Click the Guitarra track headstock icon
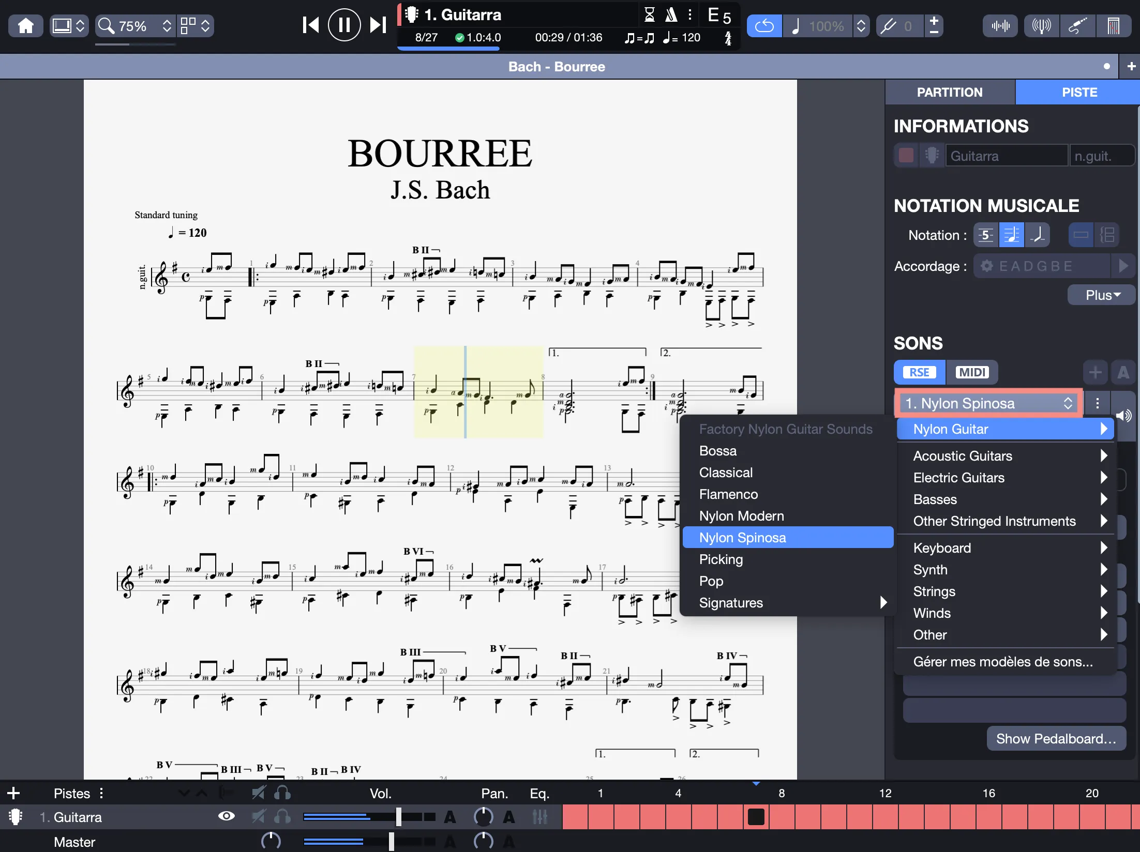 16,817
